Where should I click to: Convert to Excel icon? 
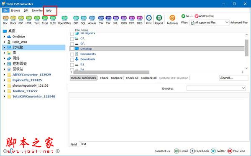point(45,18)
